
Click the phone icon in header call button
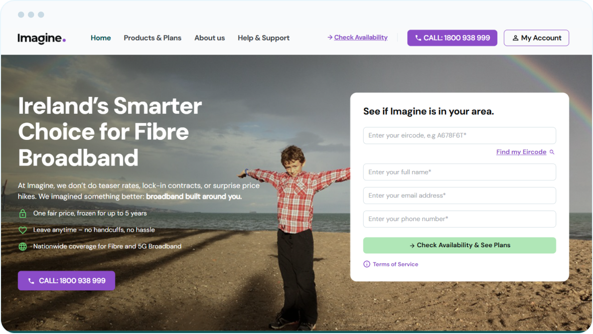click(x=418, y=38)
